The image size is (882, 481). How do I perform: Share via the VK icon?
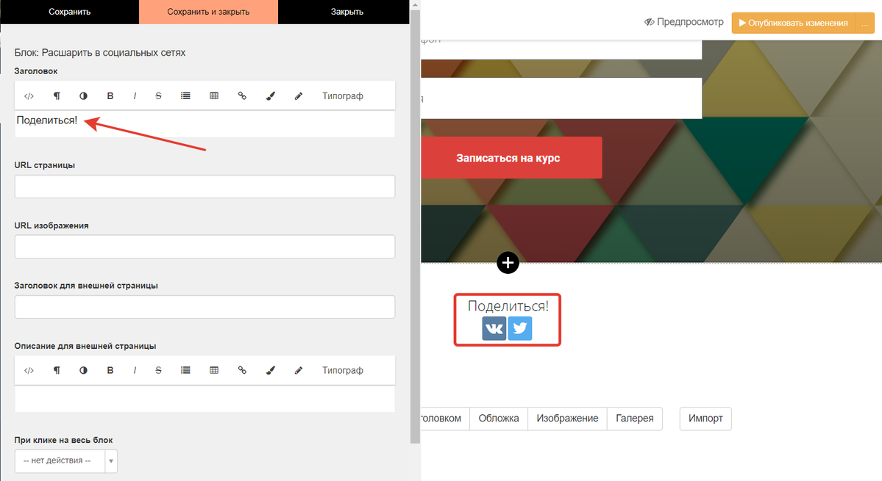click(x=494, y=328)
